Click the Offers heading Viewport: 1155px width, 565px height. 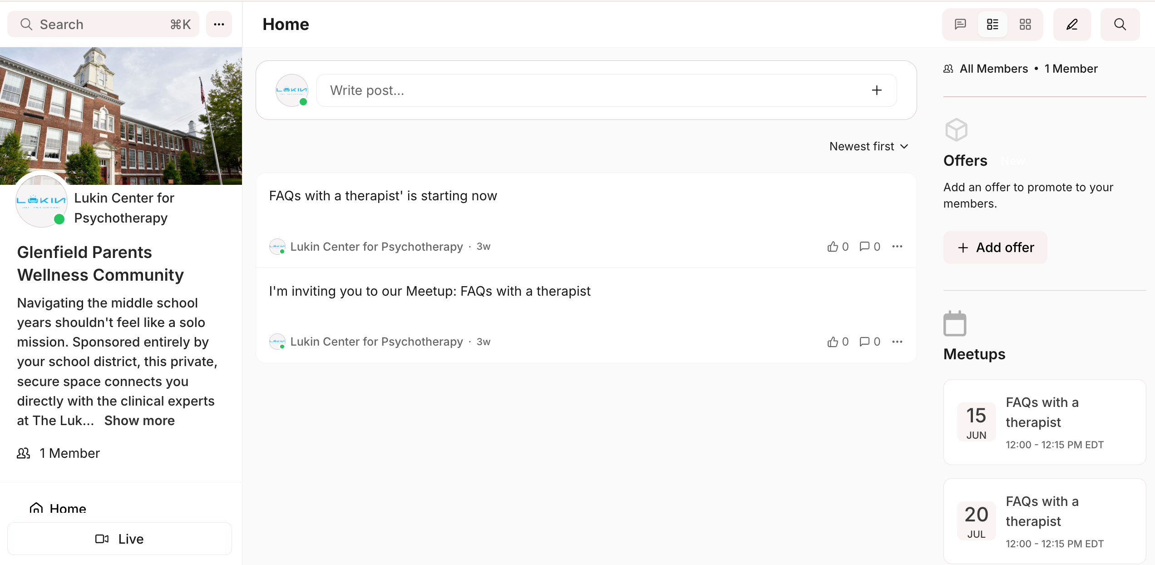tap(965, 161)
